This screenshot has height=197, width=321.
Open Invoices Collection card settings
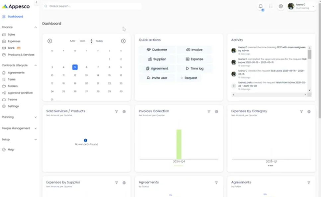[216, 112]
